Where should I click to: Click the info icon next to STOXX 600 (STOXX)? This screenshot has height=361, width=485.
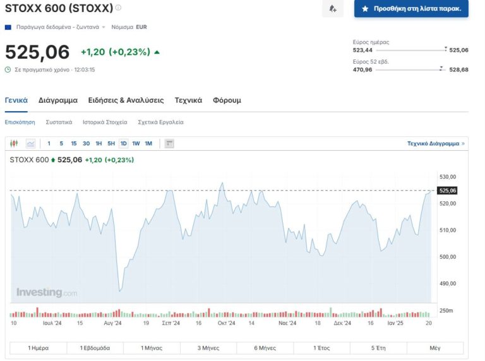pos(118,8)
